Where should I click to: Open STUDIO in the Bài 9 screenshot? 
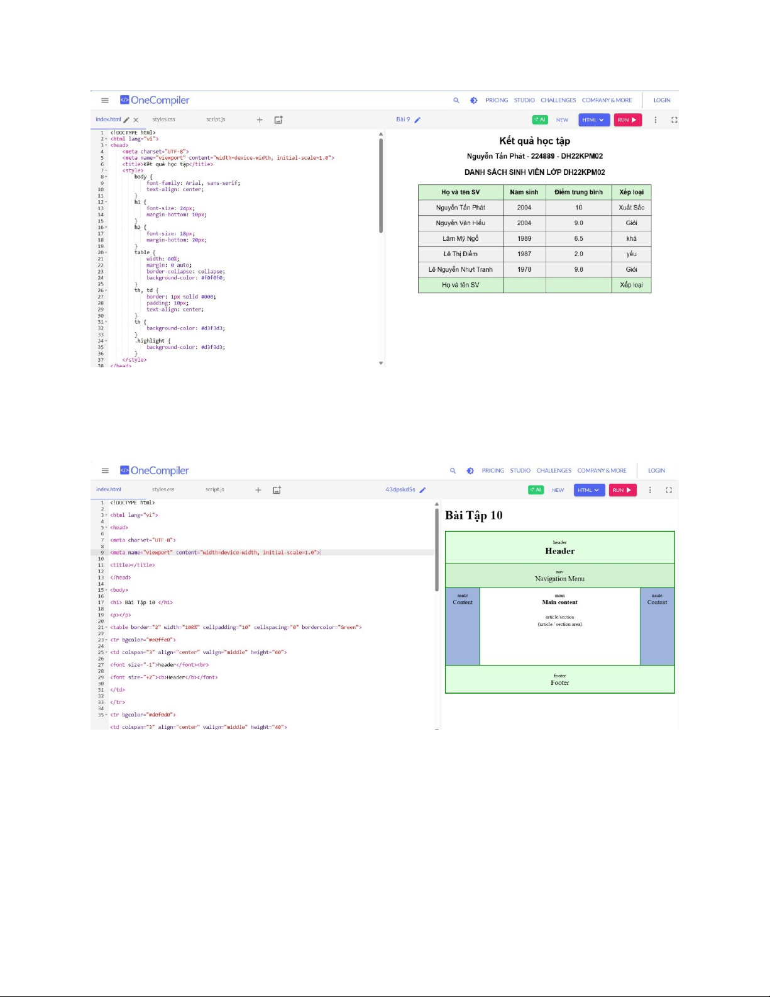[x=524, y=100]
